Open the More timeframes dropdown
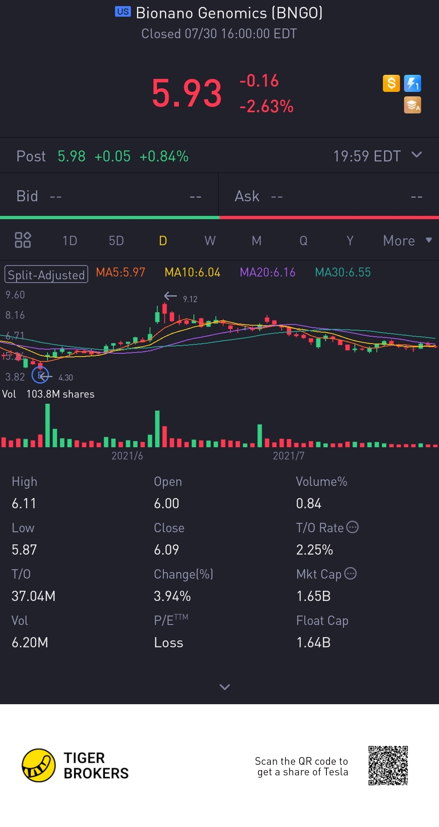Screen dimensions: 439x827 [408, 240]
